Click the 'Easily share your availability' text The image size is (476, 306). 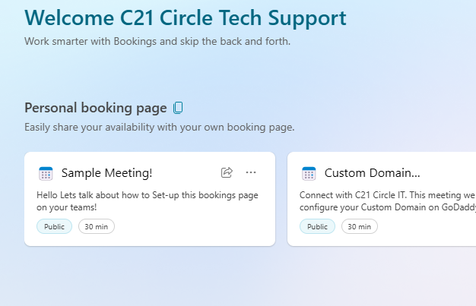coord(159,127)
